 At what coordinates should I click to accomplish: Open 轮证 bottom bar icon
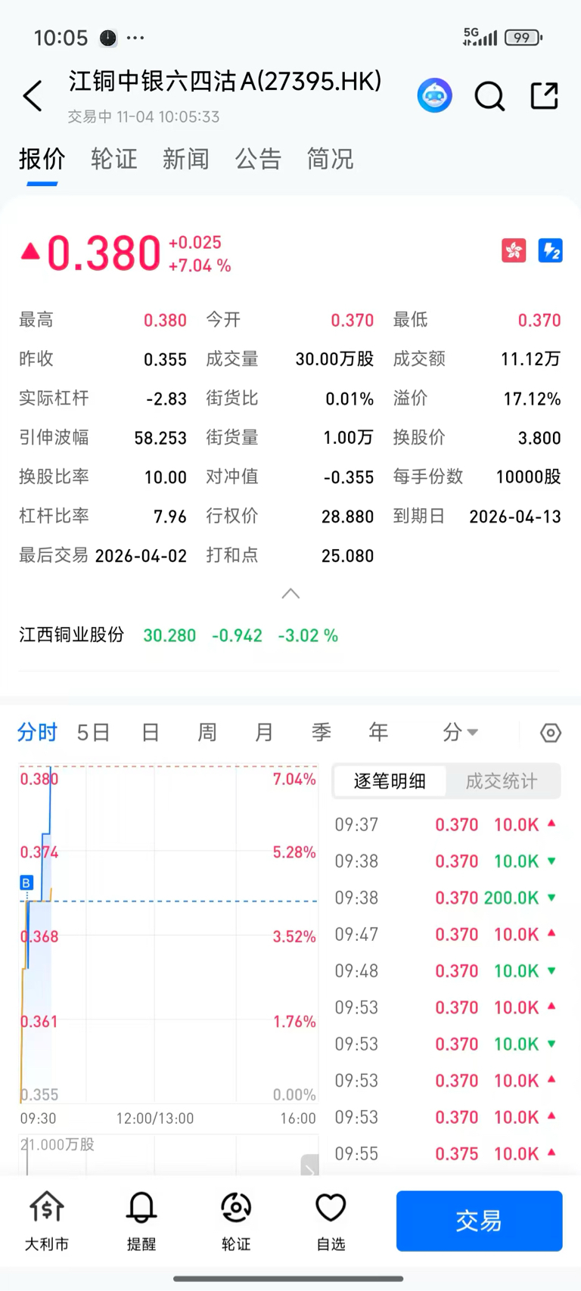pos(236,1221)
